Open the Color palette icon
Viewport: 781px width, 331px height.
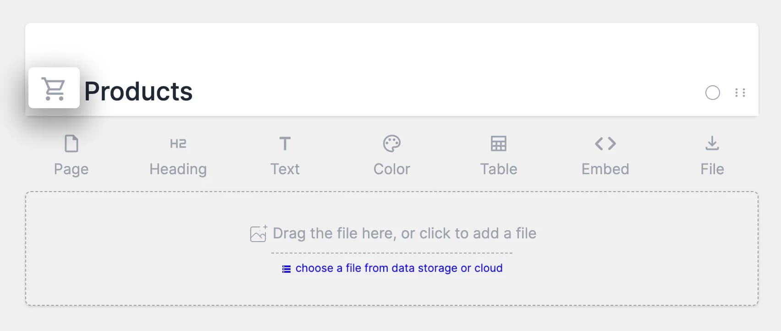[391, 143]
